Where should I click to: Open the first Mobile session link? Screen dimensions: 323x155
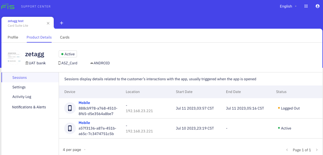click(84, 103)
